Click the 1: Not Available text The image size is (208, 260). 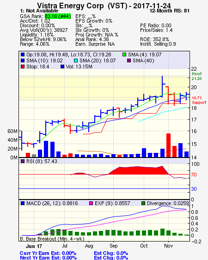pos(39,11)
